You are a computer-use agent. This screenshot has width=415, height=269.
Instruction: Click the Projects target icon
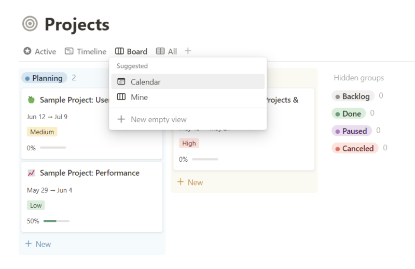click(30, 24)
